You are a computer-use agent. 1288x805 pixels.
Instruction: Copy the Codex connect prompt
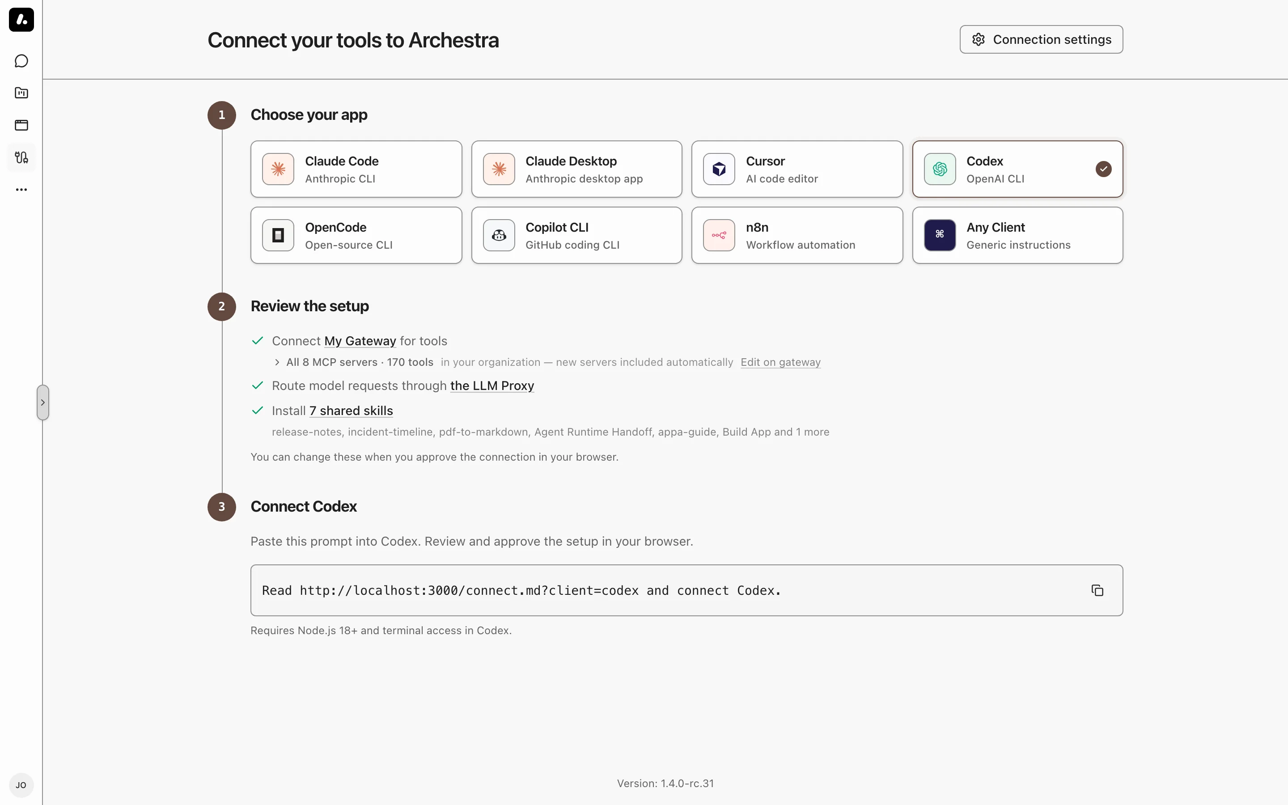coord(1097,590)
